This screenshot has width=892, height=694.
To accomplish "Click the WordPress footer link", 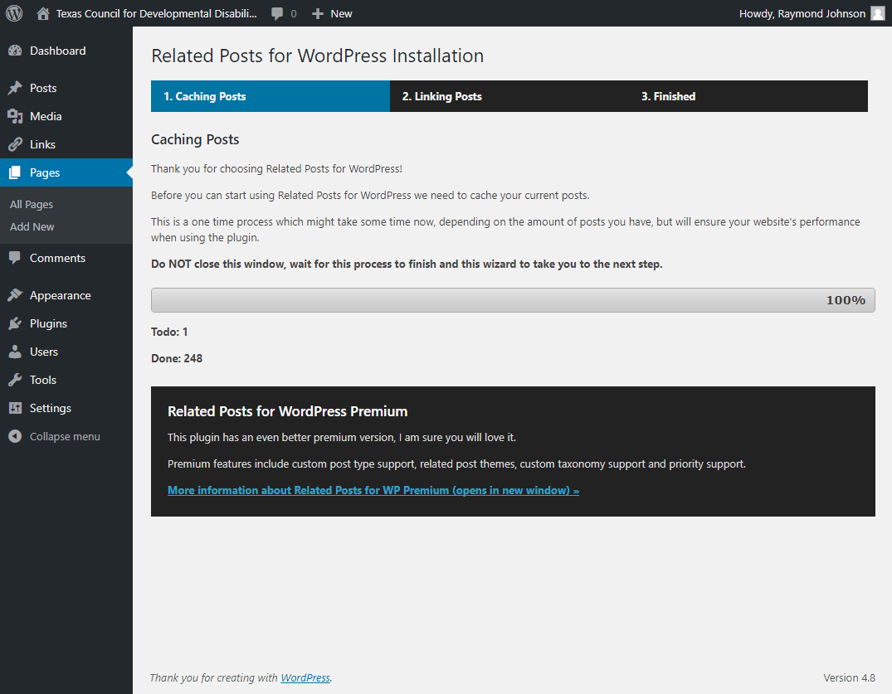I will (x=305, y=677).
